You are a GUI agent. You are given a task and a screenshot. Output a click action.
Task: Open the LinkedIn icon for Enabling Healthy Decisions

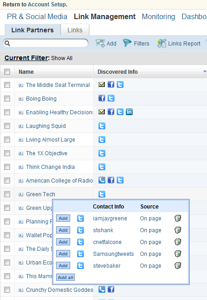pyautogui.click(x=129, y=112)
